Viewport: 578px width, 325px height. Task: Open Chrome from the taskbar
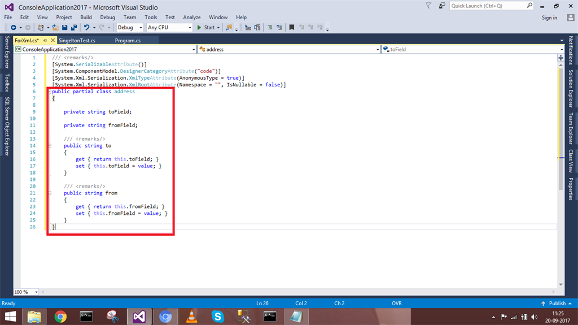click(x=60, y=317)
